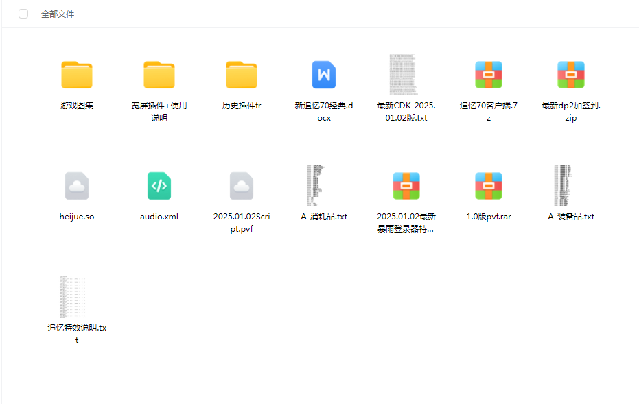Open the Word document 新追忆70经典.docx
Image resolution: width=639 pixels, height=404 pixels.
click(323, 74)
